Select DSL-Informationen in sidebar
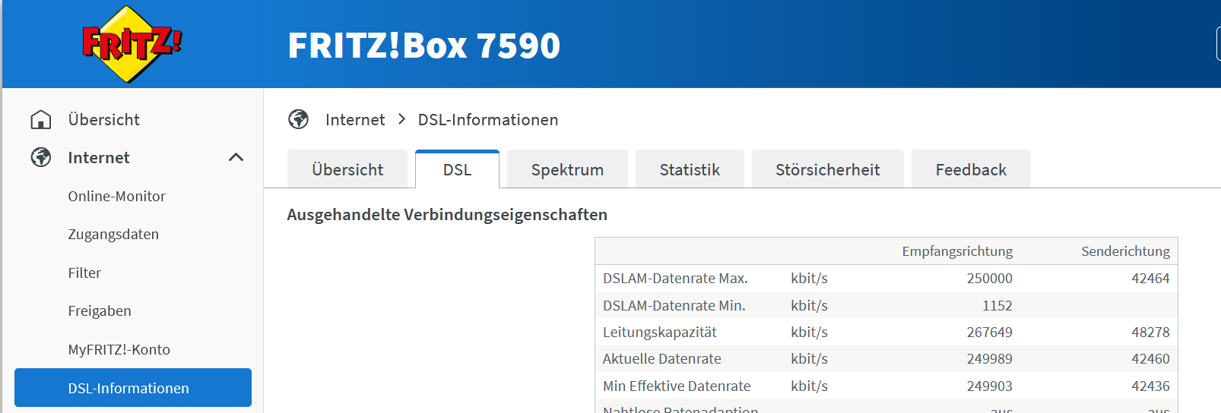This screenshot has width=1221, height=413. coord(133,388)
